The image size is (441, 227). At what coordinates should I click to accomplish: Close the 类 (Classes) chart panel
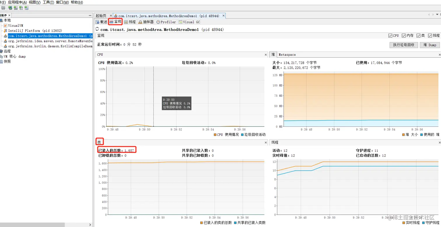coord(265,142)
